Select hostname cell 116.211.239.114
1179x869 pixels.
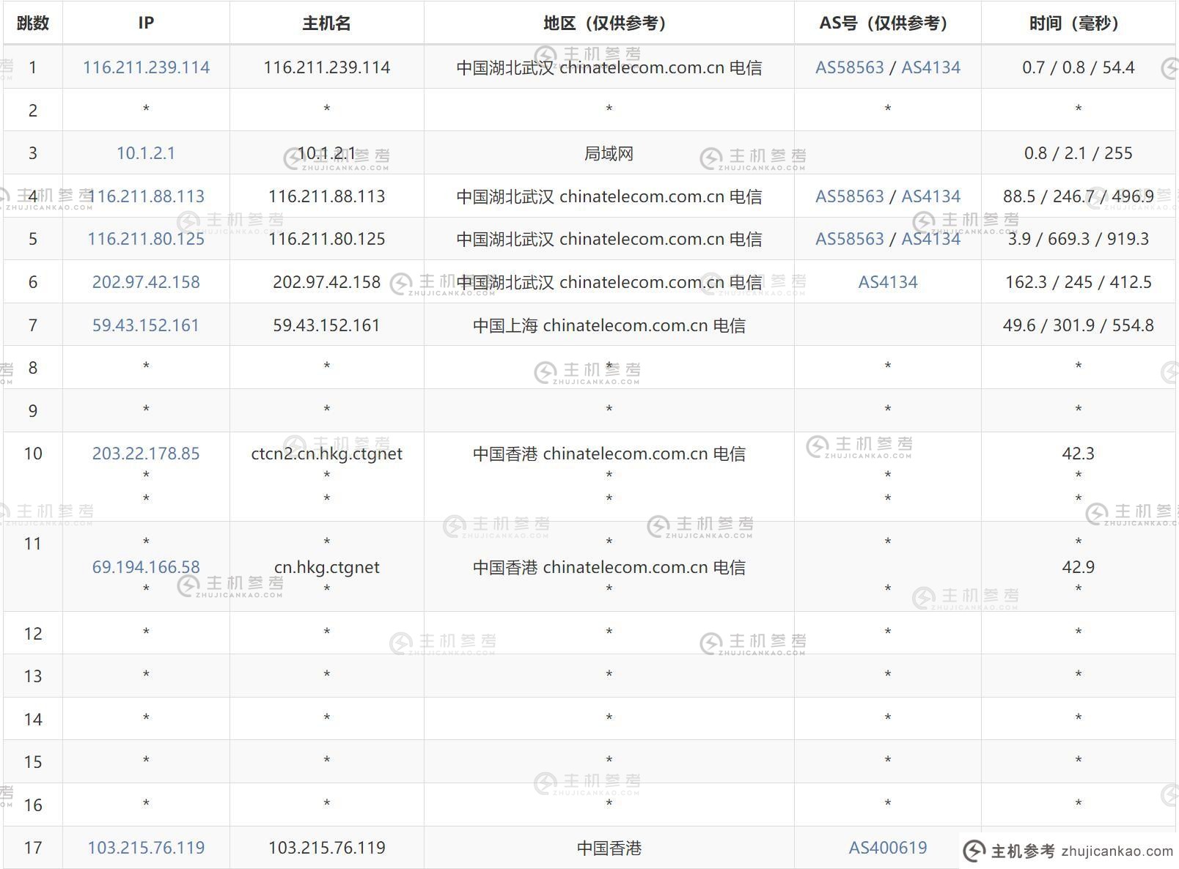tap(327, 67)
